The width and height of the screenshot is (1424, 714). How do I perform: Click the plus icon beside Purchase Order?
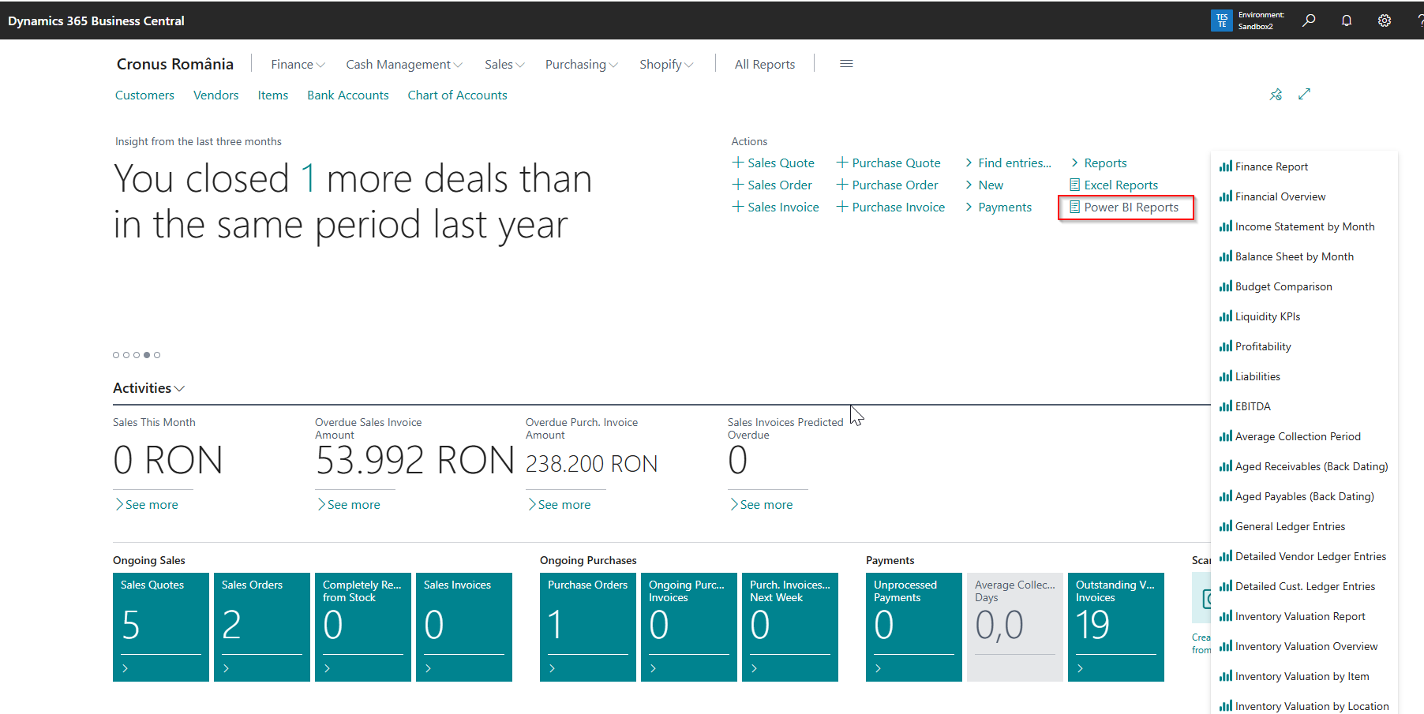(x=842, y=185)
